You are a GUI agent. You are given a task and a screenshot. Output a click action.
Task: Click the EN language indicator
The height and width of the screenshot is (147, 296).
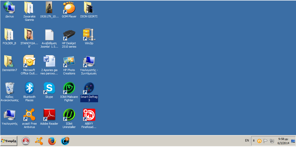tap(247, 140)
